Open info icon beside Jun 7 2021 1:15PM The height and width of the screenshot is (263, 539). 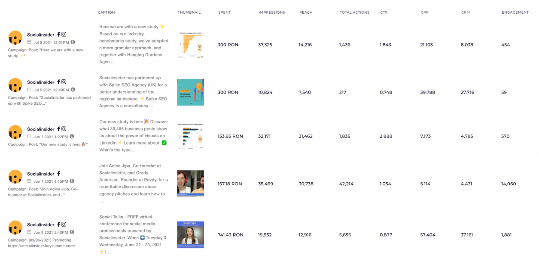pyautogui.click(x=72, y=181)
